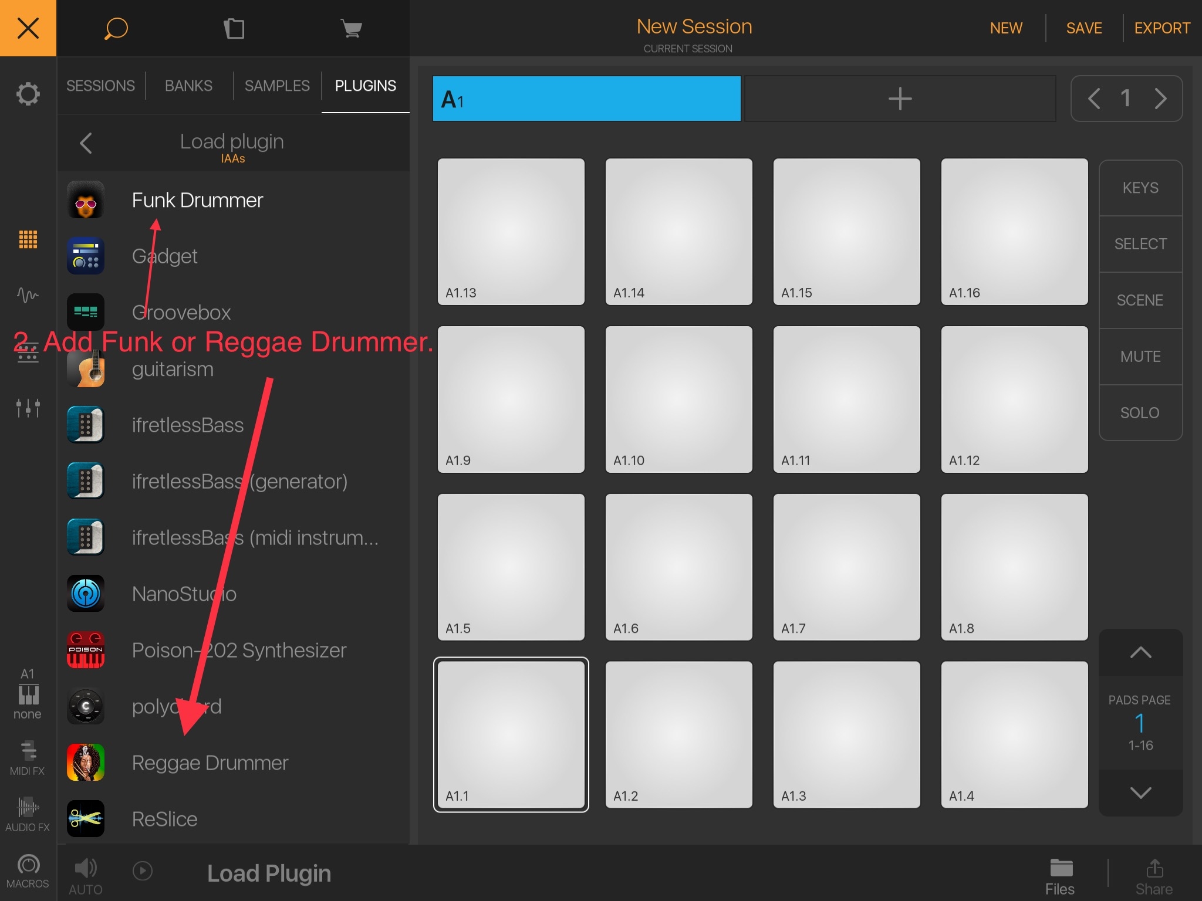Tap pad A1.11
This screenshot has height=901, width=1202.
pos(847,399)
